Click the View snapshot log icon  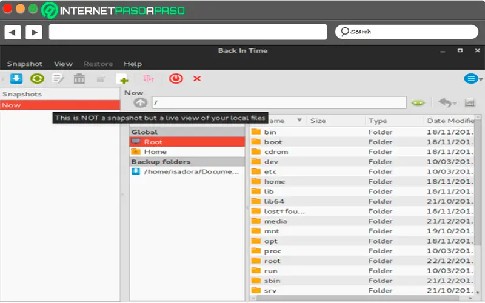click(x=101, y=79)
